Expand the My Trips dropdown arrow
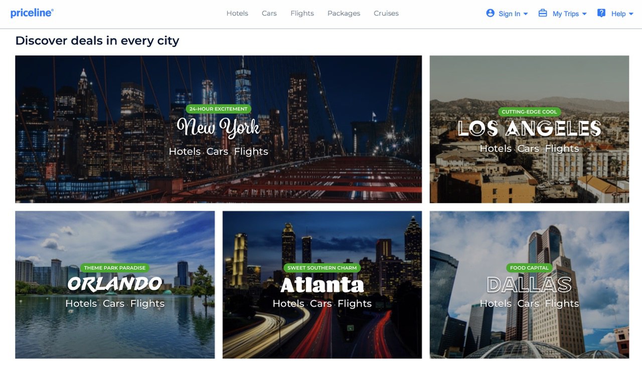Screen dimensions: 642x366 584,14
